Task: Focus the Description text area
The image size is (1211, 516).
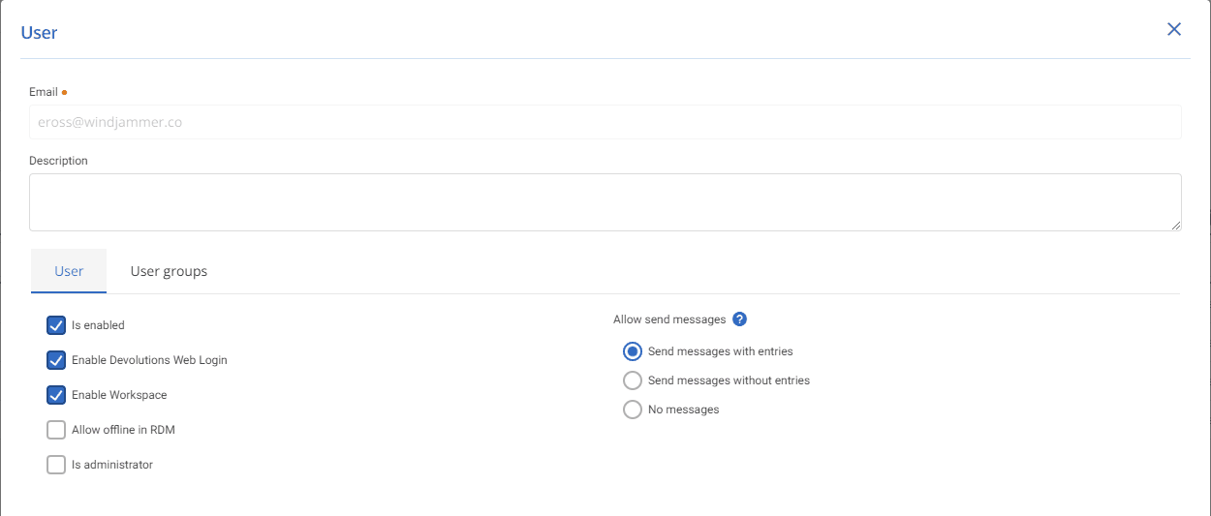Action: [x=605, y=202]
